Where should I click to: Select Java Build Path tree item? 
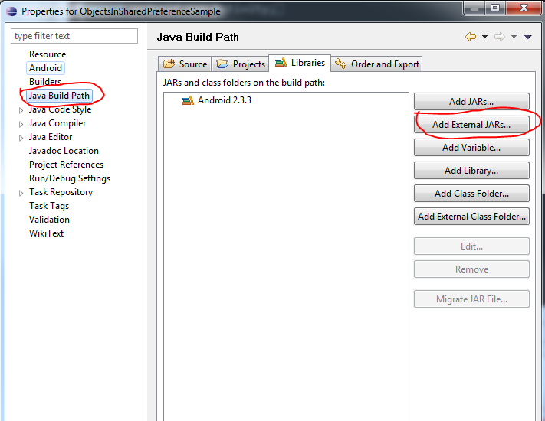tap(59, 96)
